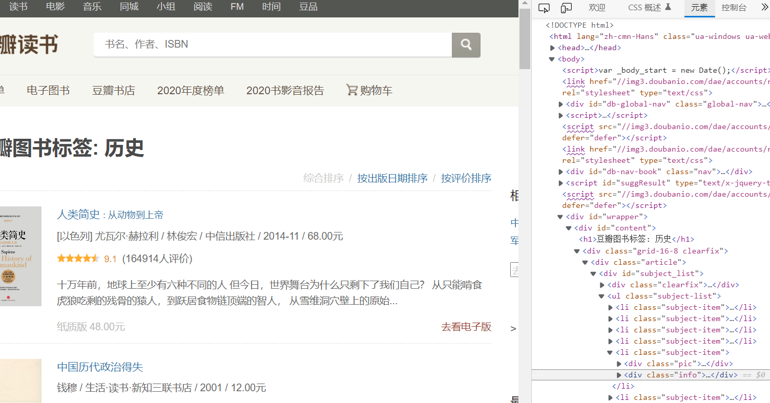Sort by 按出版日期排序
Screen dimensions: 770x403
(x=392, y=178)
